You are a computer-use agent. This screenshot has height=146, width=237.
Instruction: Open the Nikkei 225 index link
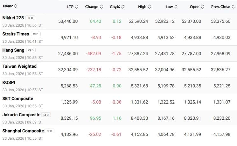(13, 18)
